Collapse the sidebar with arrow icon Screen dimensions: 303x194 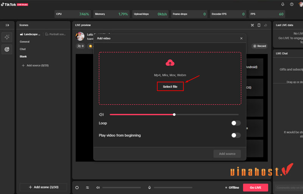7,25
